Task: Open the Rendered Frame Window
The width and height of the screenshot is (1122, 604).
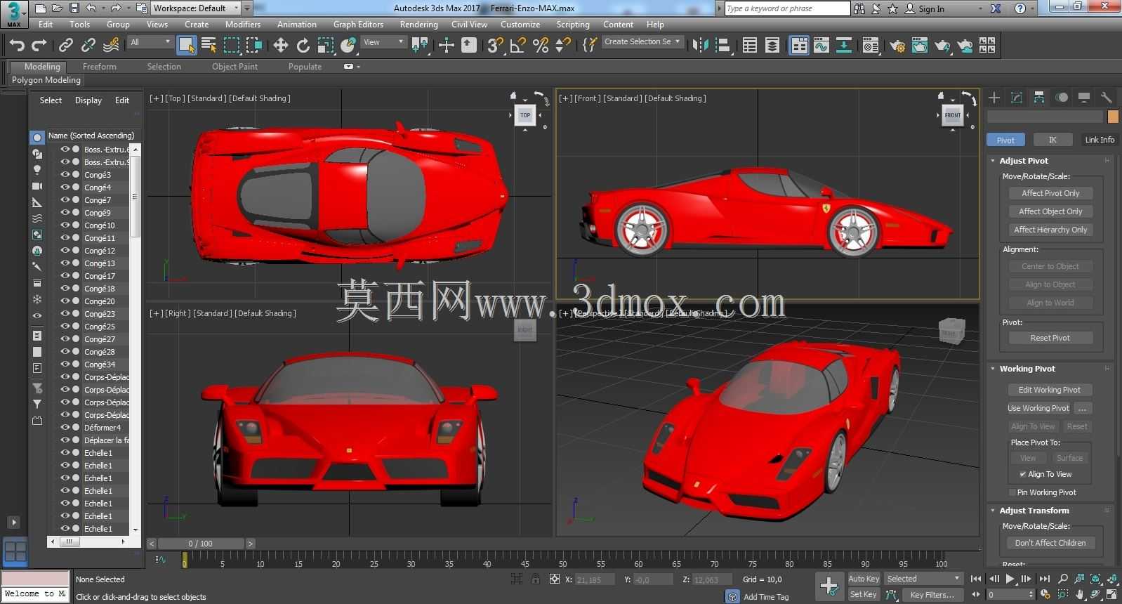Action: [x=920, y=46]
